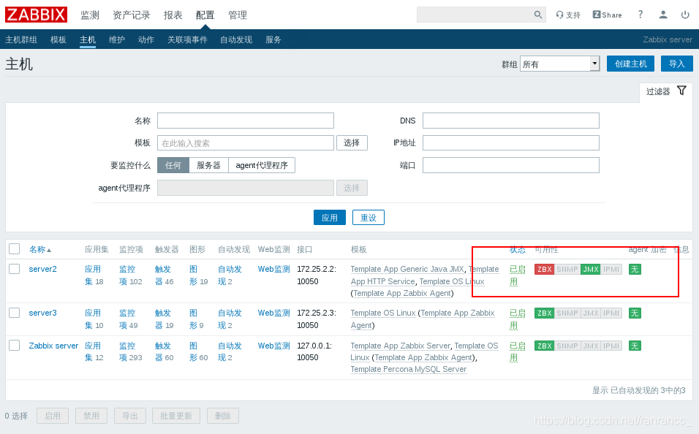Viewport: 699px width, 434px height.
Task: Click the 导入 button
Action: [677, 64]
